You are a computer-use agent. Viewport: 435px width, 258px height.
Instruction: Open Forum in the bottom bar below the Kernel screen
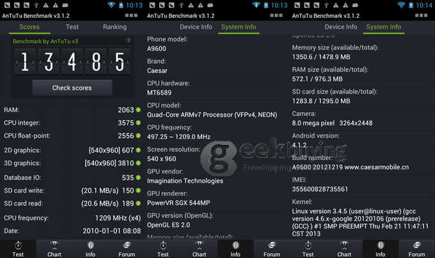coord(416,249)
